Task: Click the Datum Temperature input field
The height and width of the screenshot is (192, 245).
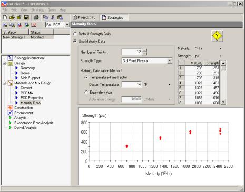Action: (132, 85)
